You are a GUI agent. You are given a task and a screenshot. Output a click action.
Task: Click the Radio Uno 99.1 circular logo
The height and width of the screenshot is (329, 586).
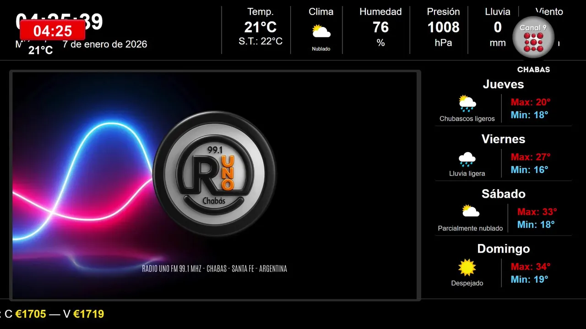pos(214,173)
